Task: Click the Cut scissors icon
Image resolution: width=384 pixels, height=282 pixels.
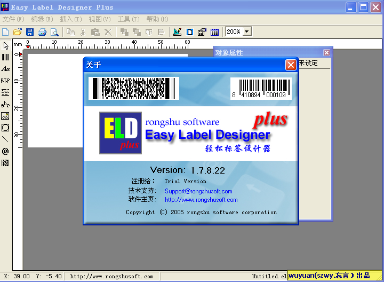Action: click(x=83, y=32)
